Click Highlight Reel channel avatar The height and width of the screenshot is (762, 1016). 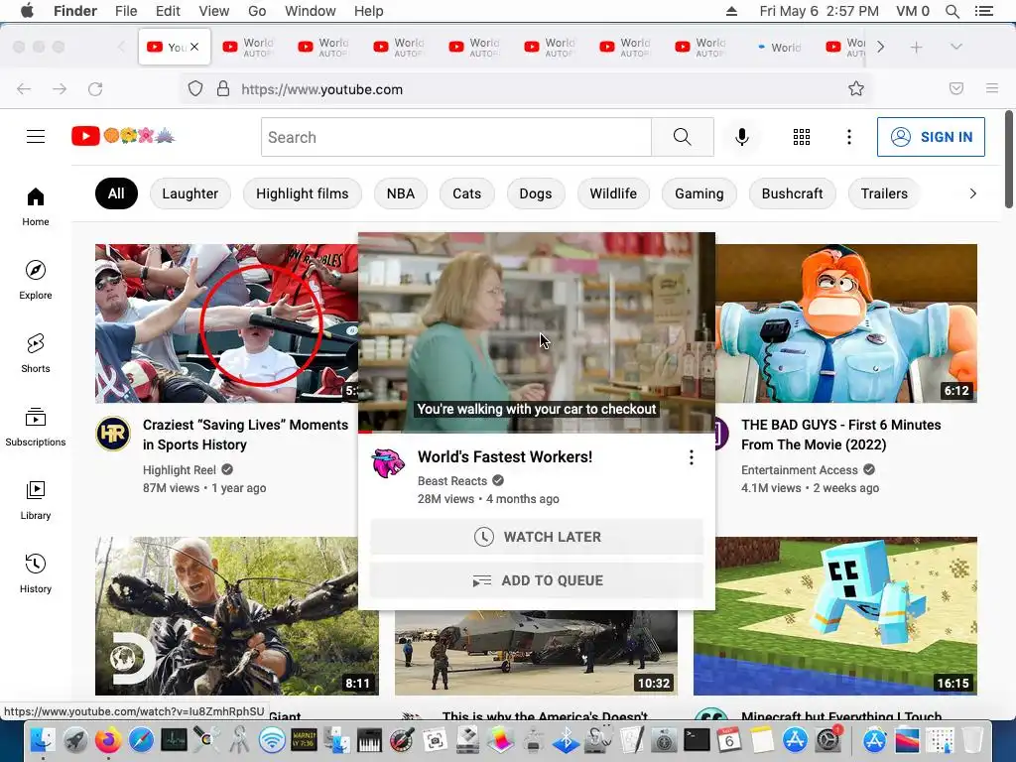point(113,434)
